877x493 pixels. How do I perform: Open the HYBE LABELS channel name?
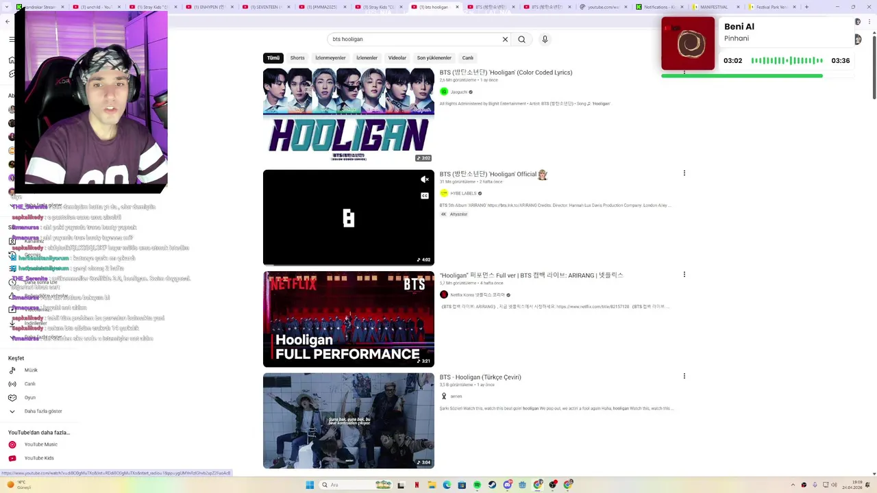pos(463,193)
